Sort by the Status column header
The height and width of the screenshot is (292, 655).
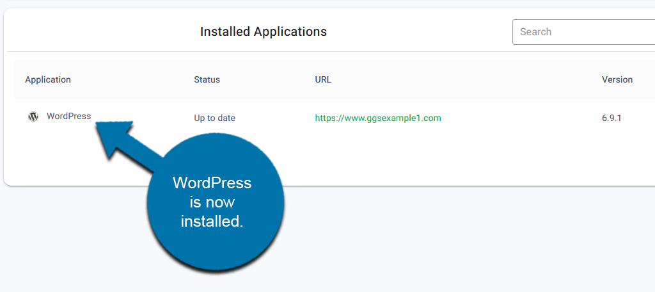point(207,80)
